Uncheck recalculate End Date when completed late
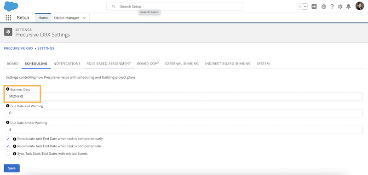This screenshot has width=368, height=175. tap(8, 146)
